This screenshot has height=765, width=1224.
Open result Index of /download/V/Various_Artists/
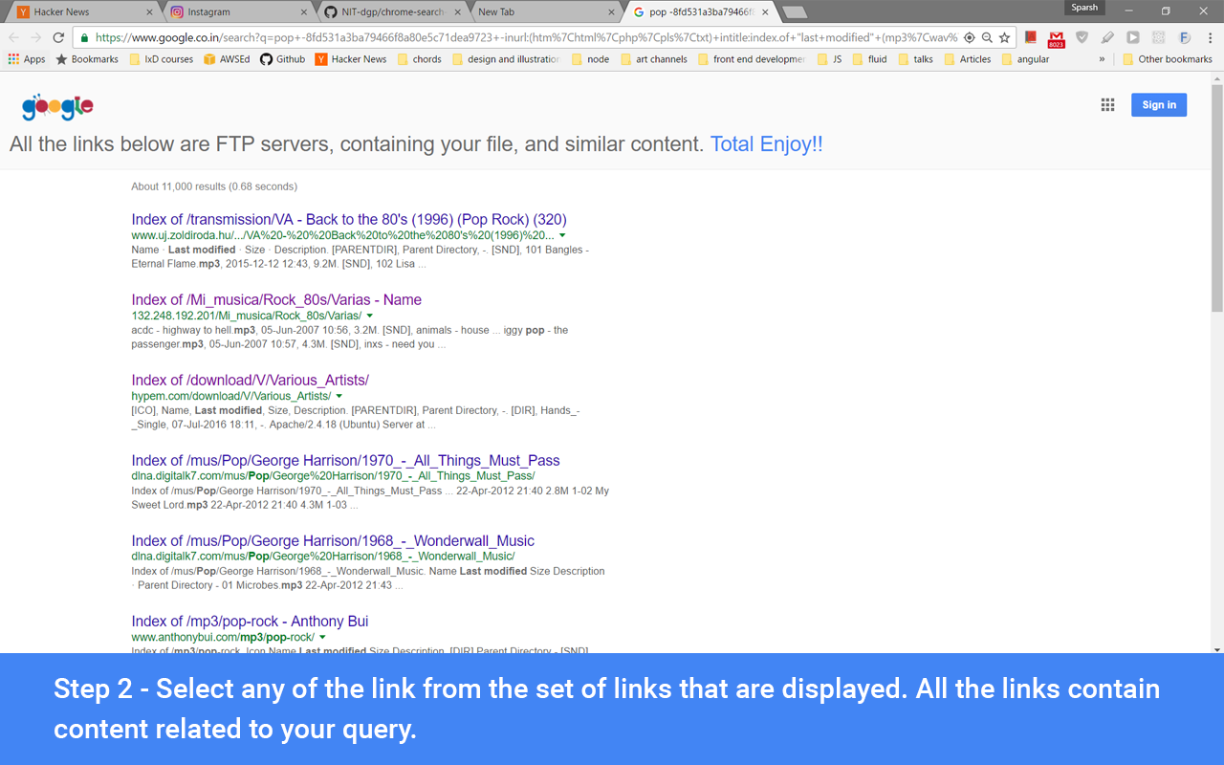tap(251, 380)
